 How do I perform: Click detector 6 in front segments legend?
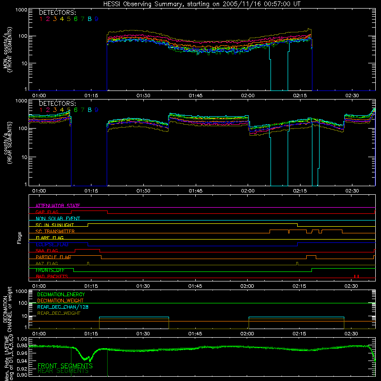(76, 19)
